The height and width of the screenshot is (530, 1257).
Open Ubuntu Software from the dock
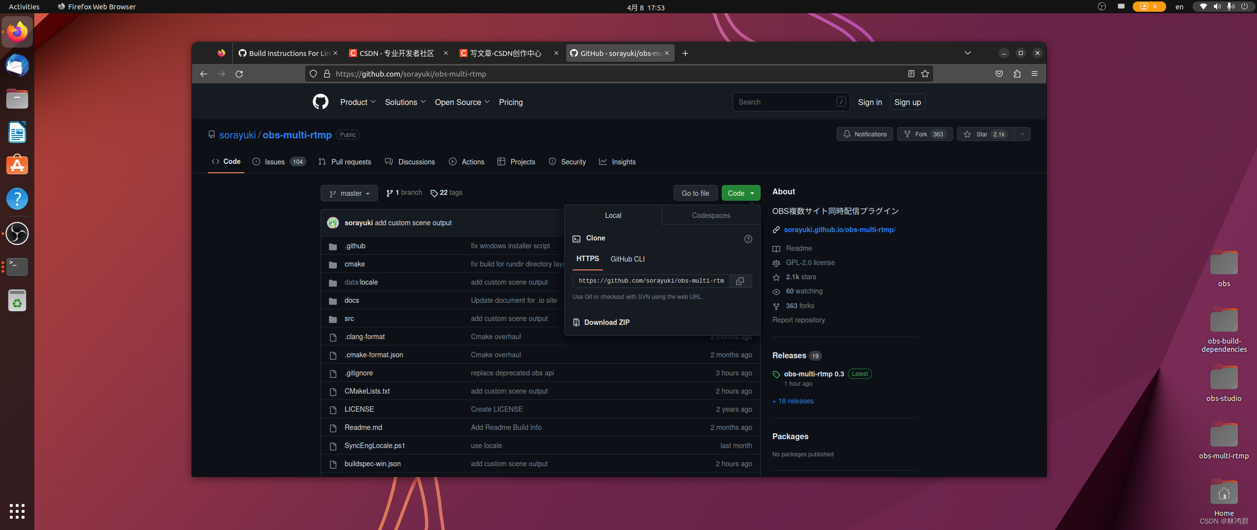point(17,166)
